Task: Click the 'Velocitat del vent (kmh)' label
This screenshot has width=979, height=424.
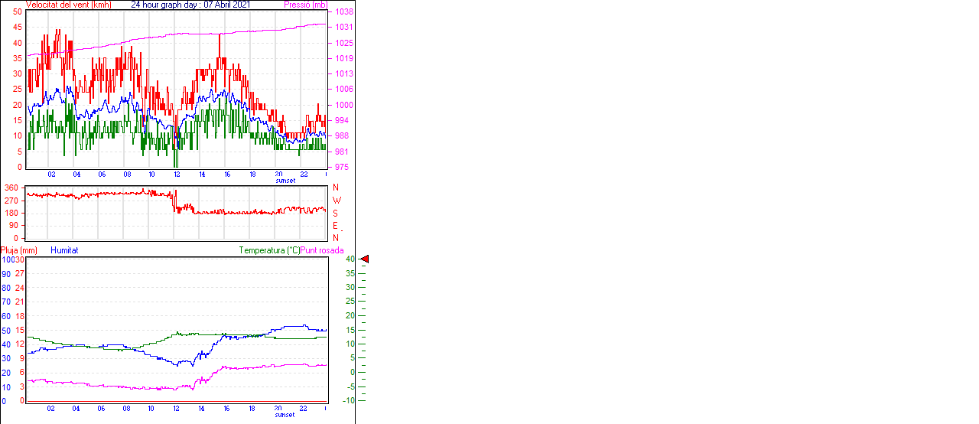Action: point(68,5)
